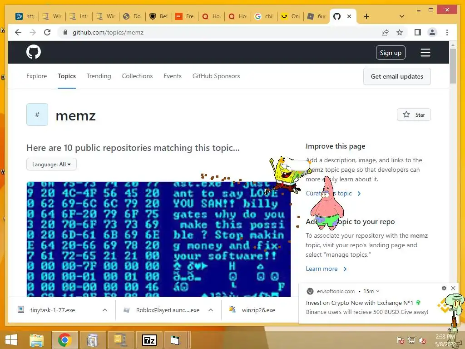Switch to the tab labeled Do
This screenshot has height=349, width=465.
[x=132, y=16]
